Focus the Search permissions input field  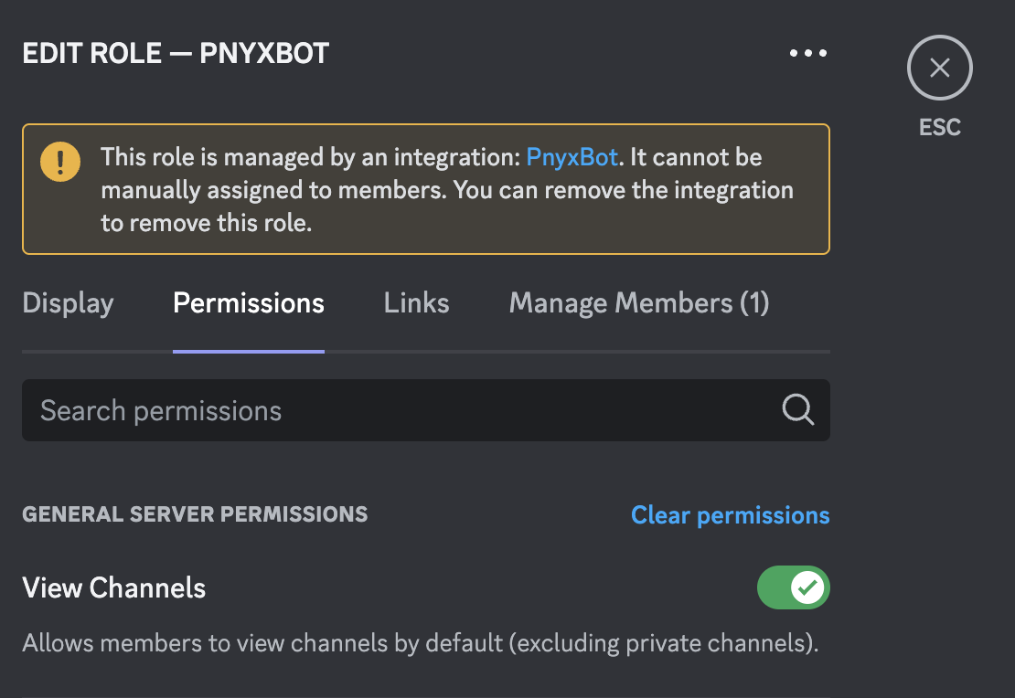(393, 410)
